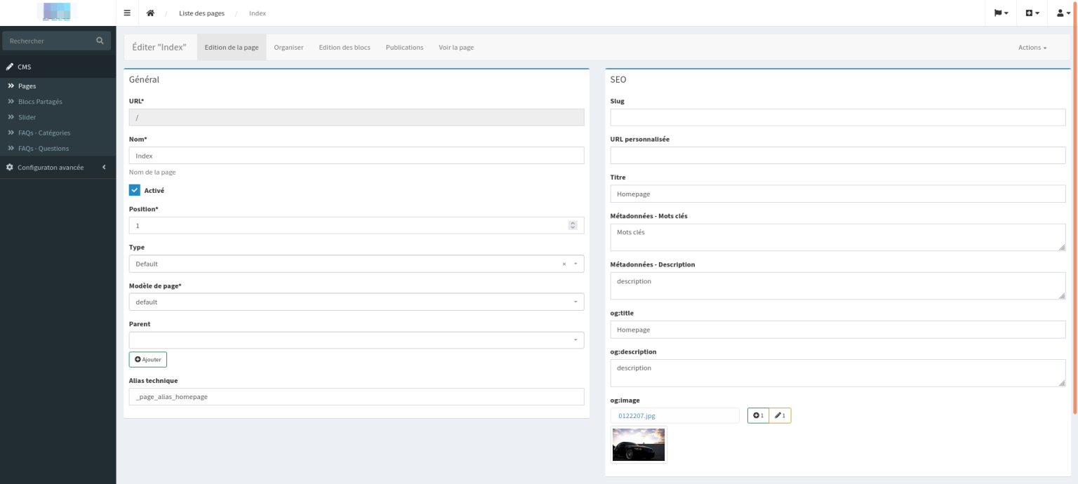The image size is (1078, 484).
Task: Click the Ajouter button
Action: click(148, 359)
